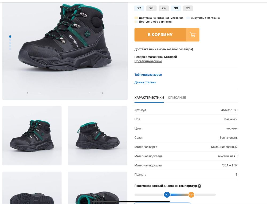Add item with В КОРЗИНУ button

(x=160, y=35)
